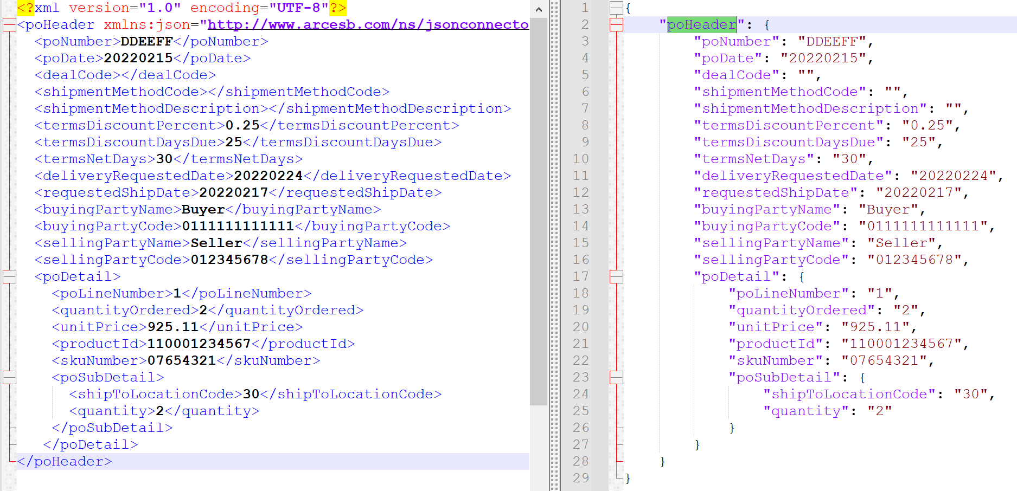Click the XML declaration line
The width and height of the screenshot is (1017, 491).
[x=182, y=8]
